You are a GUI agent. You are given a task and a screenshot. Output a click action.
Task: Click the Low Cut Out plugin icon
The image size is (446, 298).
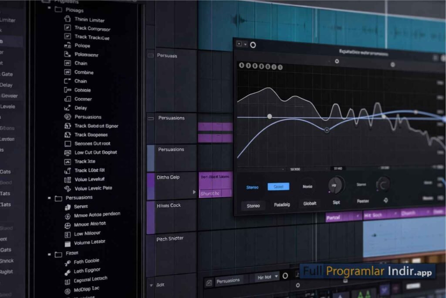[x=68, y=152]
